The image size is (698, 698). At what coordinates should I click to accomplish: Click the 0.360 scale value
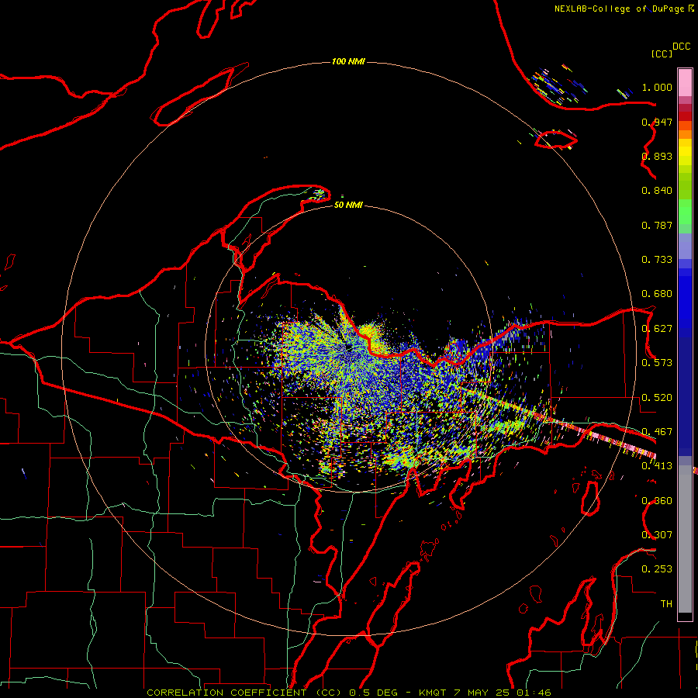(657, 501)
